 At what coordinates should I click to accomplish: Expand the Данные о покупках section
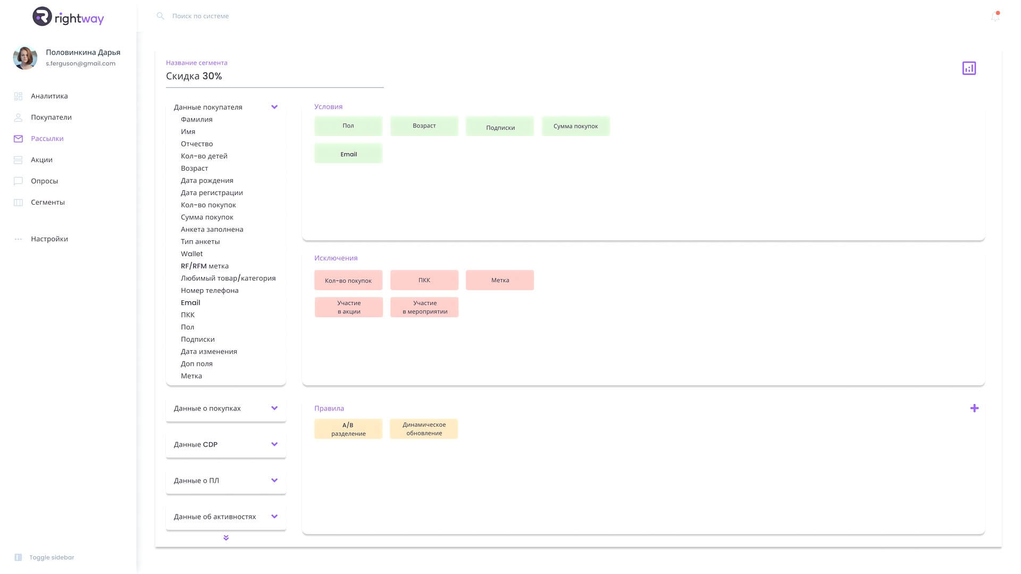point(274,408)
